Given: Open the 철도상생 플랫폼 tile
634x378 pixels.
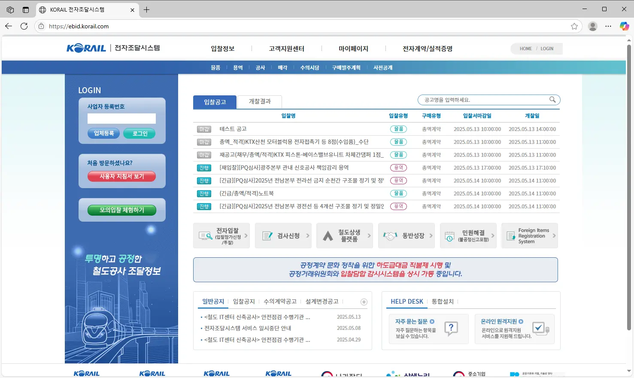Looking at the screenshot, I should click(x=345, y=235).
